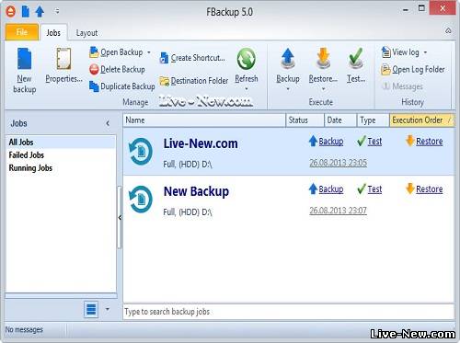Open the view mode dropdown arrow
This screenshot has width=460, height=343.
tap(108, 309)
